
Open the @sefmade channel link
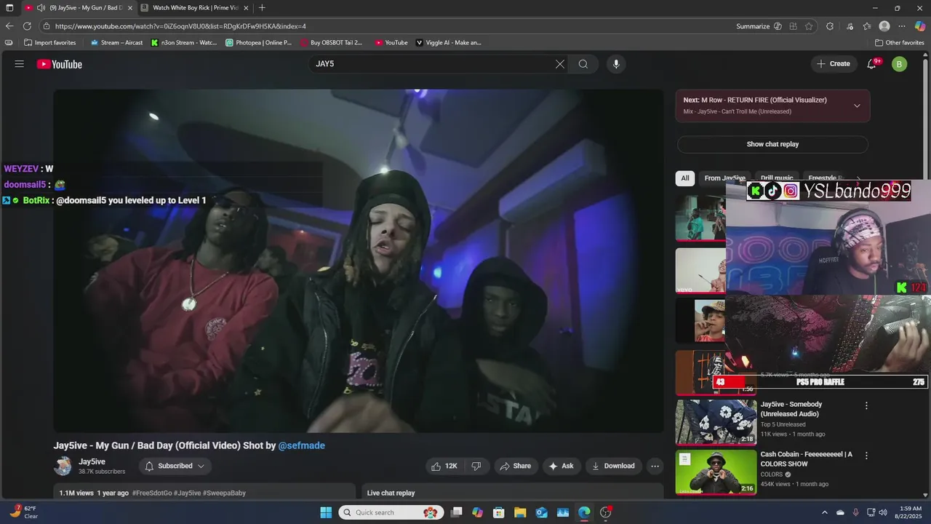[x=301, y=445]
